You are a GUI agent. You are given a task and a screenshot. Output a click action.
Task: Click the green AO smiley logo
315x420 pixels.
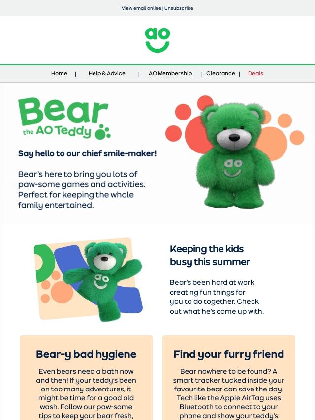(157, 40)
